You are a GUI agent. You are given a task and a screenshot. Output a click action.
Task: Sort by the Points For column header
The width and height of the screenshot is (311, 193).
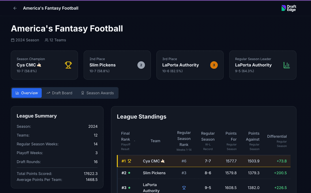click(231, 139)
